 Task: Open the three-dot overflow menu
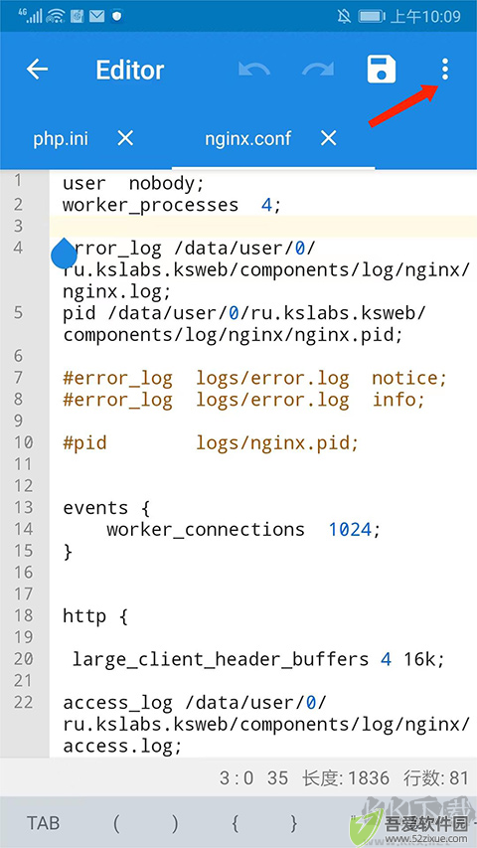(444, 70)
